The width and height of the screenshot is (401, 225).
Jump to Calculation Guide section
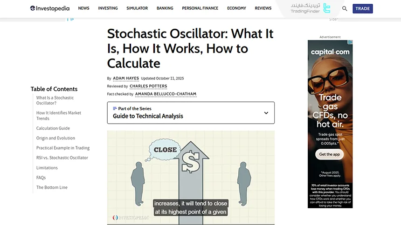tap(53, 128)
